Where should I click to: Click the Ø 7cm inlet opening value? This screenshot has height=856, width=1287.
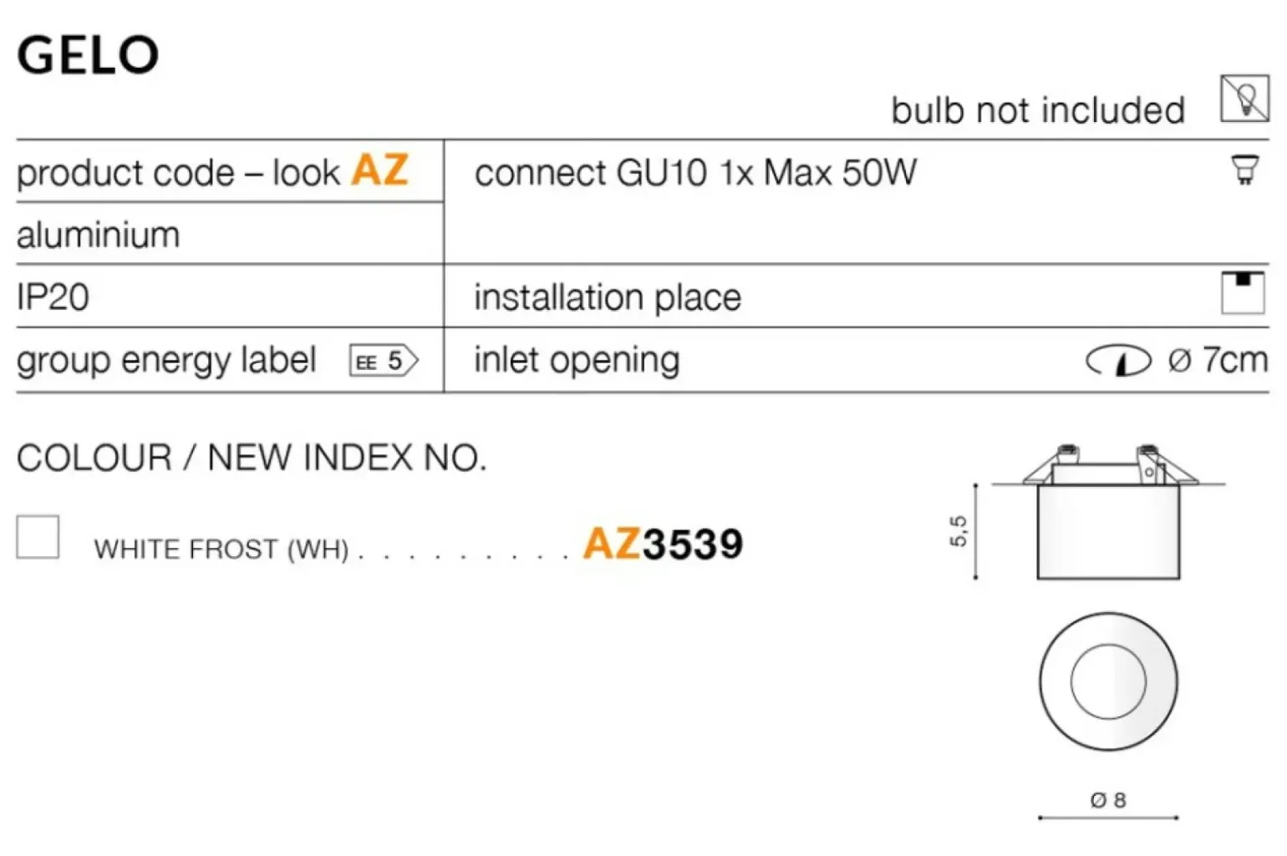[1218, 361]
